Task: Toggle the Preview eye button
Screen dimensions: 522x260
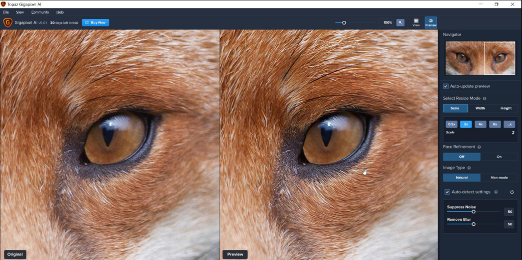Action: [431, 22]
